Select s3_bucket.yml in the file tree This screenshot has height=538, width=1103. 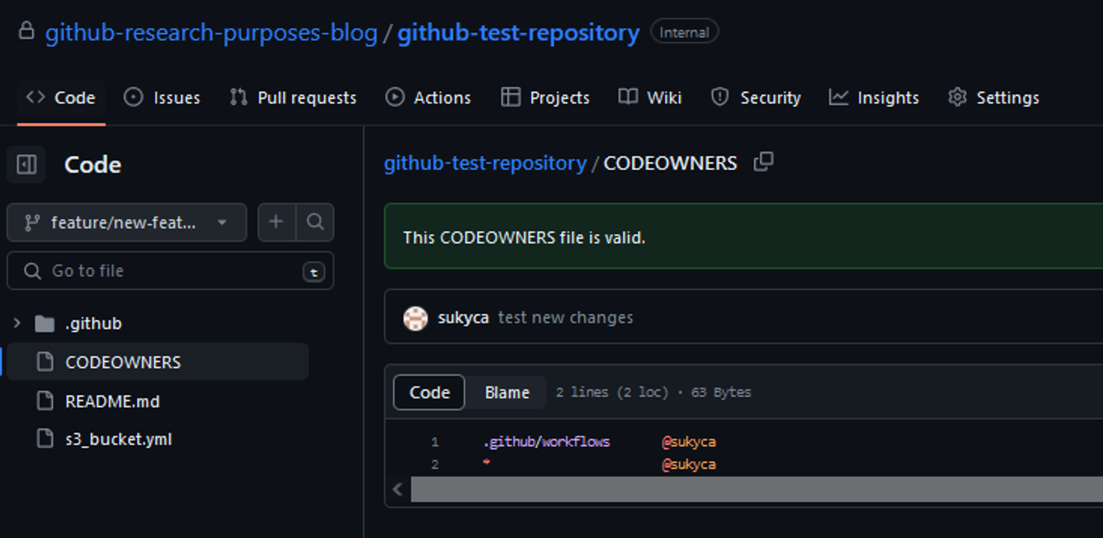[118, 439]
